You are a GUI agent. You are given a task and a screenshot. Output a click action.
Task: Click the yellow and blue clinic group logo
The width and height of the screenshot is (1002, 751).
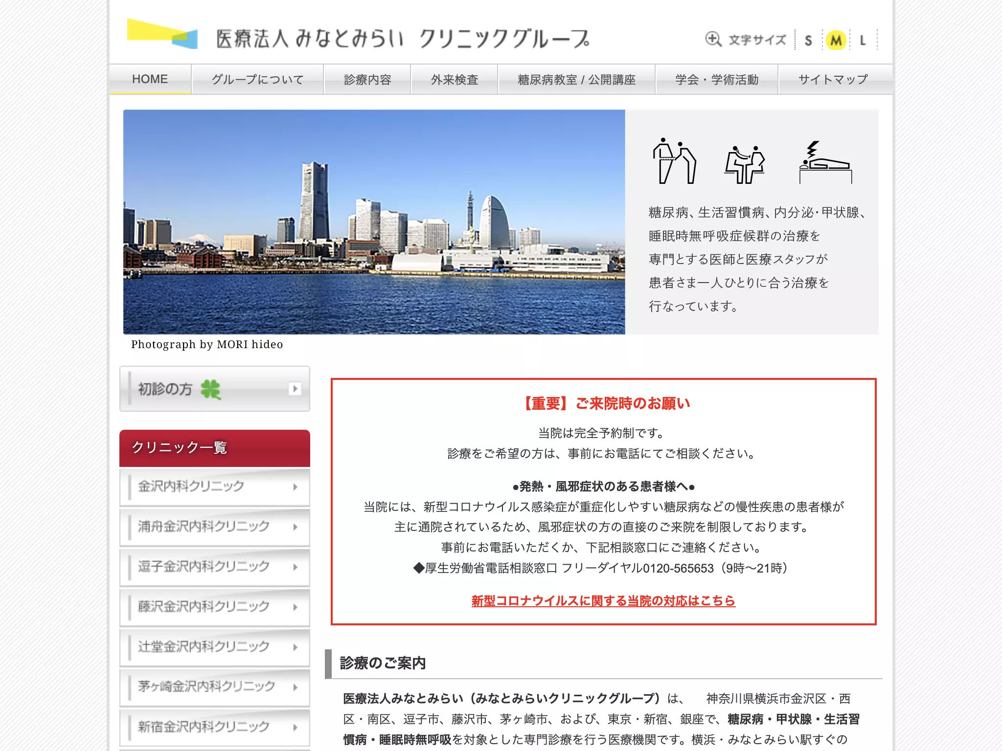(162, 34)
